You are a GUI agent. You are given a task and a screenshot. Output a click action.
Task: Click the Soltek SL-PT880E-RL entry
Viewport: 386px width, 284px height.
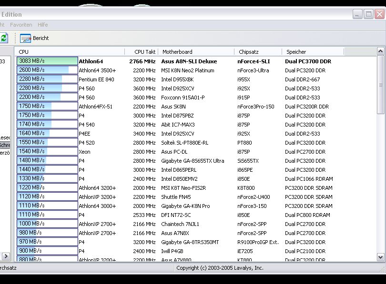(x=184, y=143)
